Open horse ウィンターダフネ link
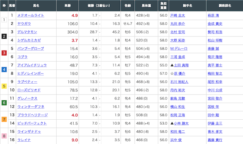243x144 pixels. pos(31,107)
